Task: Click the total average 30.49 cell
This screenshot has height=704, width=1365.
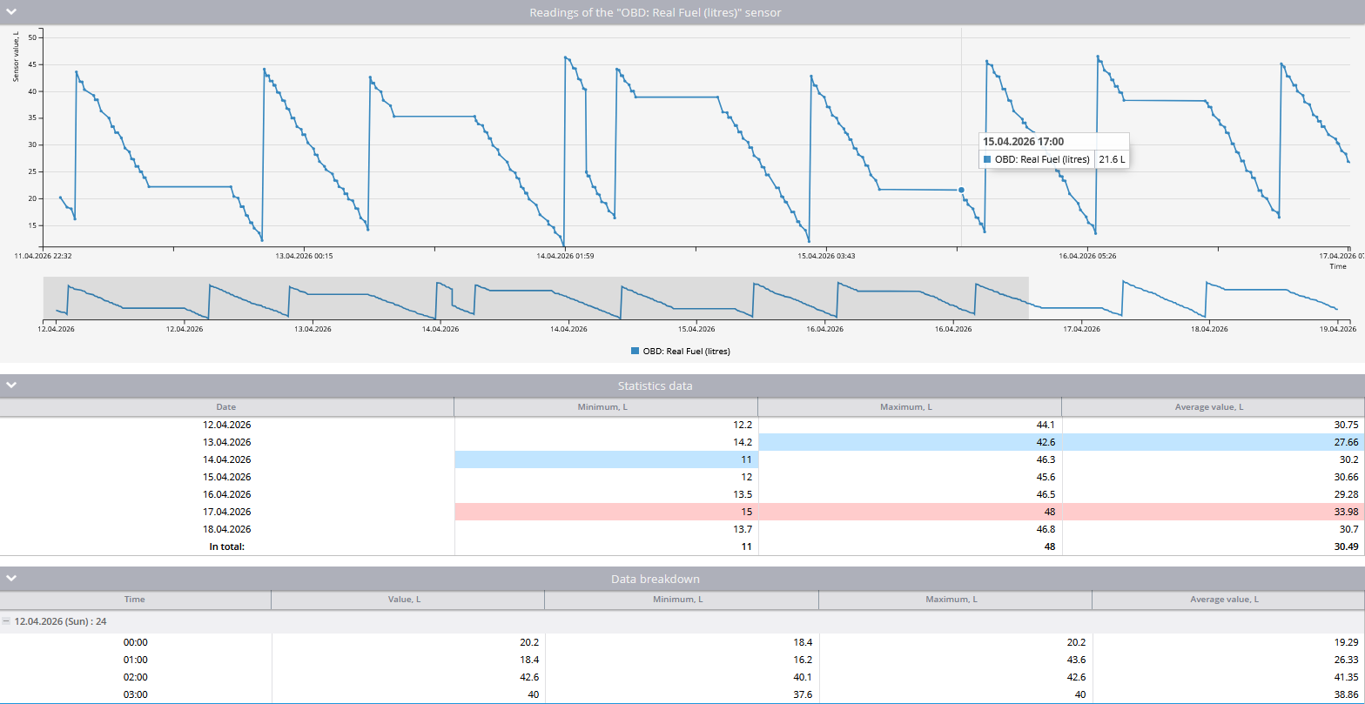Action: pos(1213,546)
